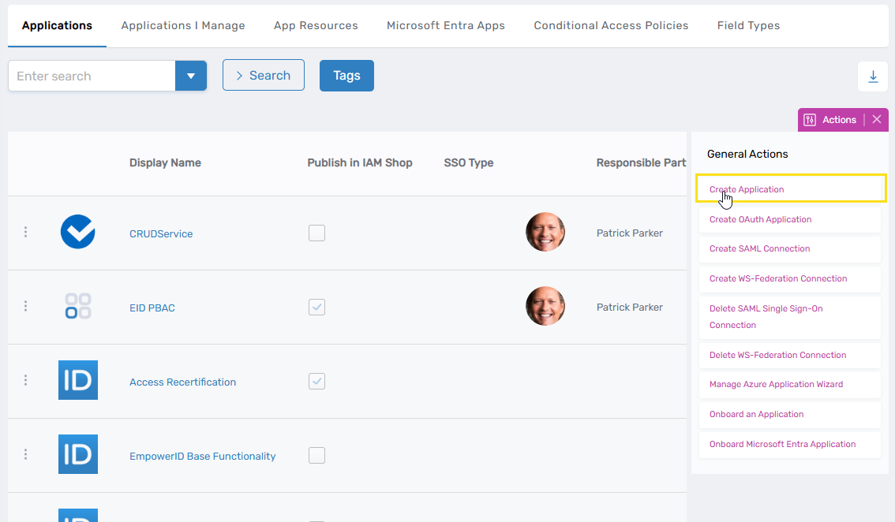Open row menu for Access Recertification
Screen dimensions: 895x522
click(x=25, y=380)
